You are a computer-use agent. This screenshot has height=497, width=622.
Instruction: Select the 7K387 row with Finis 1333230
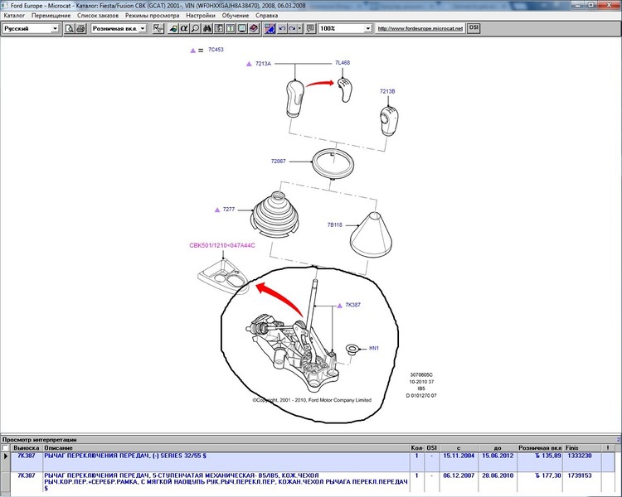(311, 461)
